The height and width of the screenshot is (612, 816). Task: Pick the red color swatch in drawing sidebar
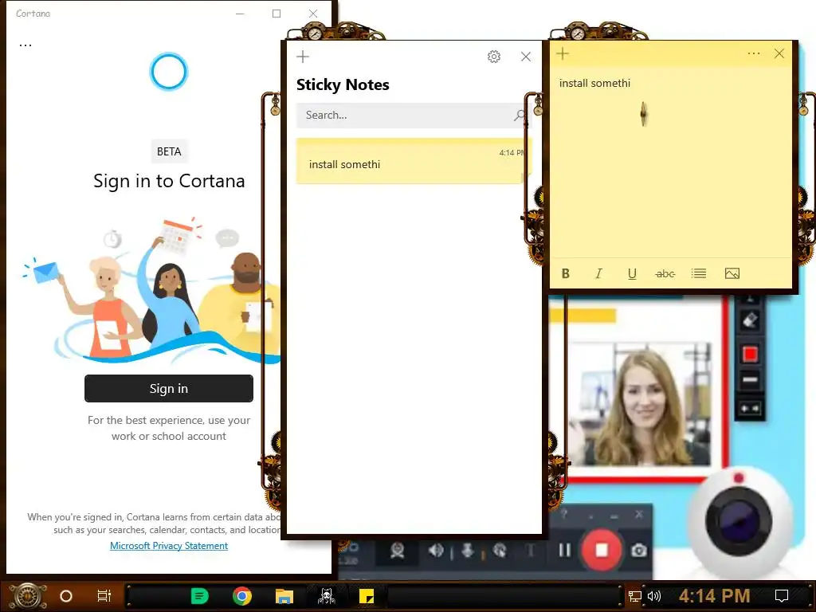pyautogui.click(x=750, y=355)
